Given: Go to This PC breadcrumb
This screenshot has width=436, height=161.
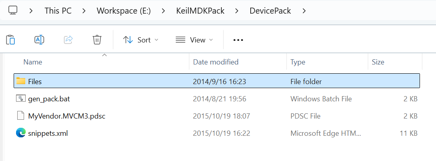Looking at the screenshot, I should tap(58, 11).
